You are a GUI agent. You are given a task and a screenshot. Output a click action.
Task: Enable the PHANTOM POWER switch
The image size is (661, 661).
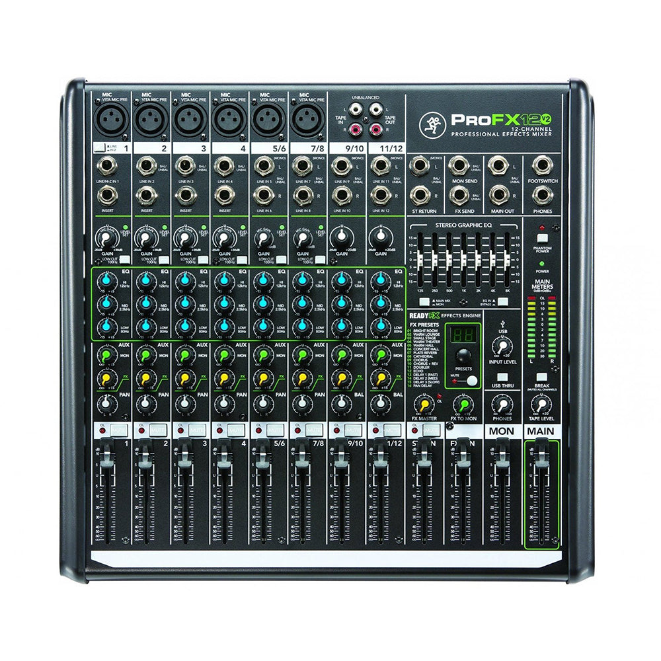pos(542,239)
